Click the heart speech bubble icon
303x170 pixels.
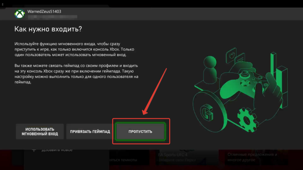pos(231,56)
